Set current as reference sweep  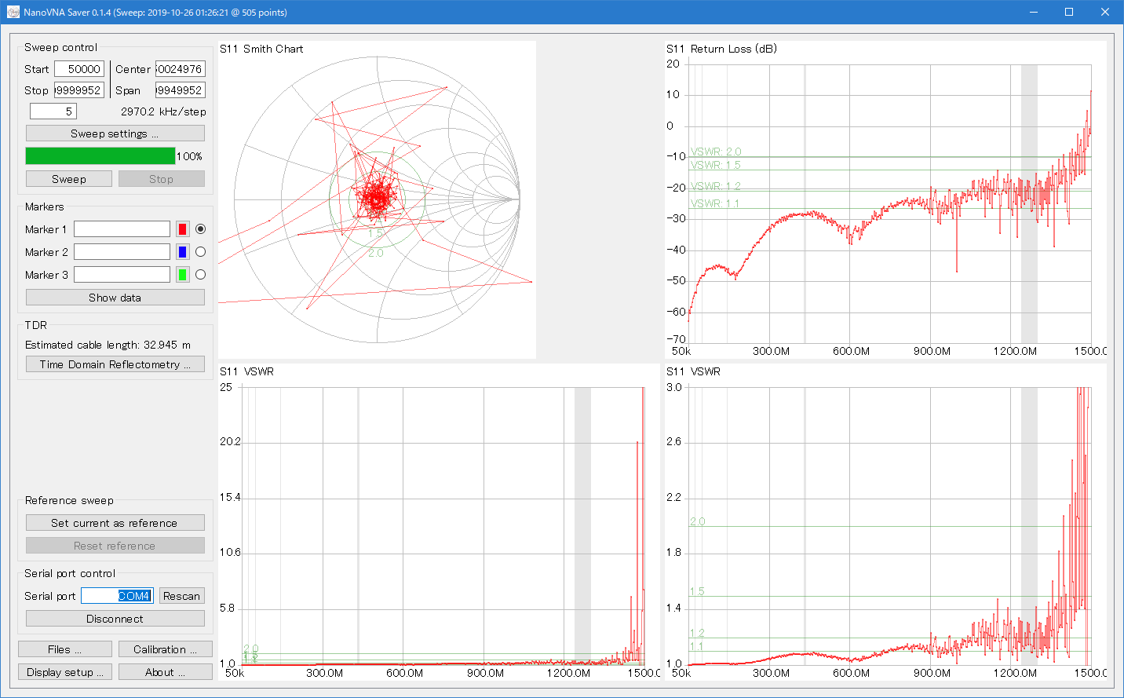pyautogui.click(x=115, y=523)
